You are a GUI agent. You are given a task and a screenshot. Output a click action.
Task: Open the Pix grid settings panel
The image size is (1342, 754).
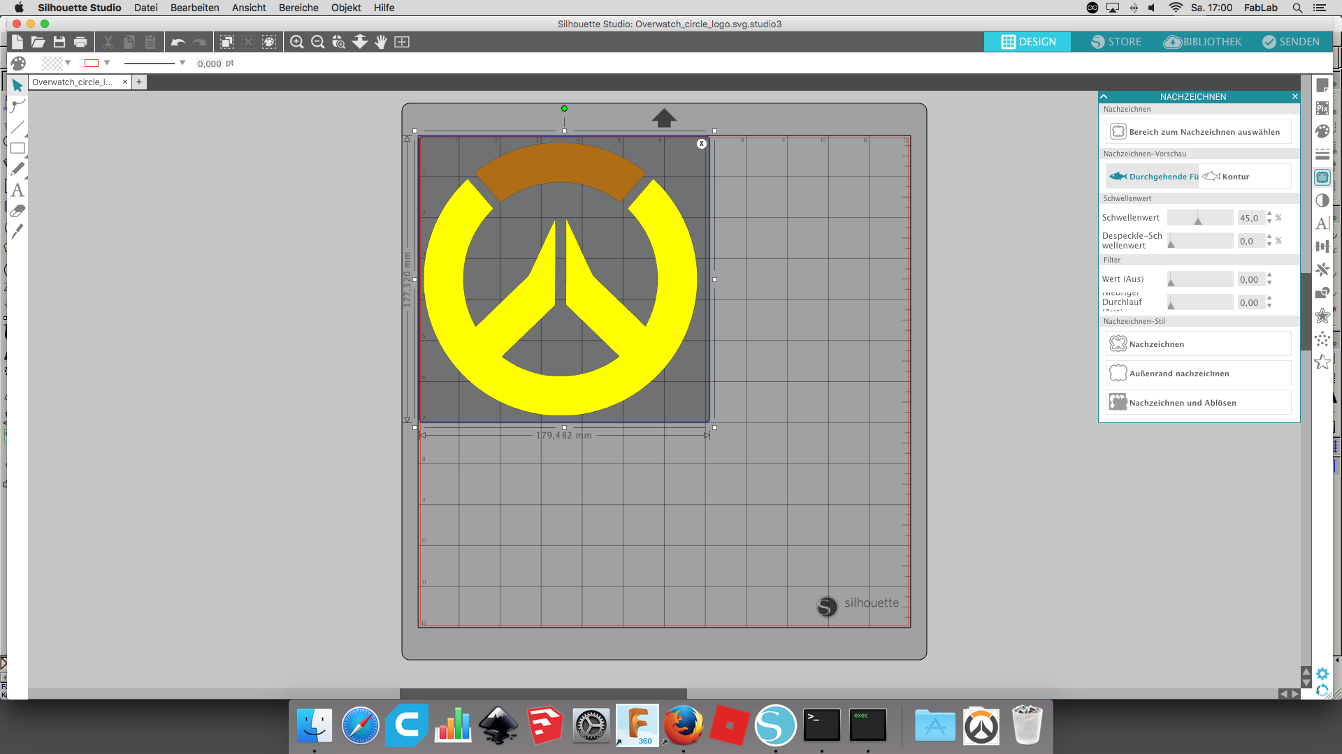[1322, 108]
